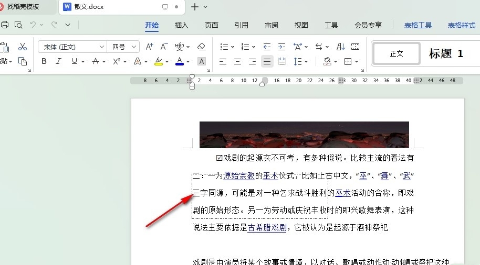The image size is (480, 265).
Task: Toggle Italic formatting
Action: tap(58, 61)
